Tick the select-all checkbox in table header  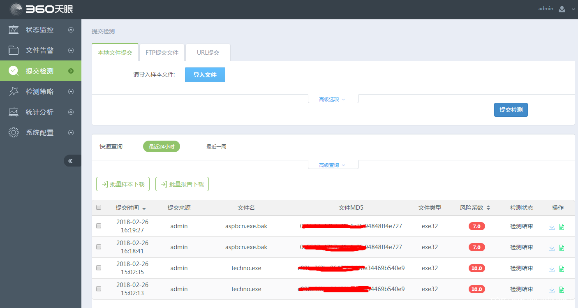pos(99,208)
